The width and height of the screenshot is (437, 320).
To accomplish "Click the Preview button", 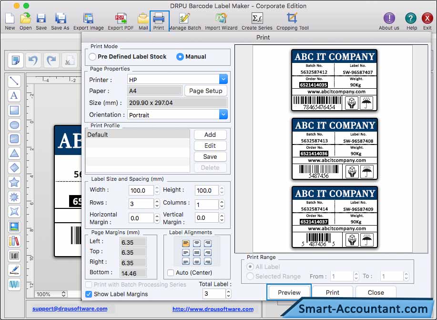I will (289, 292).
